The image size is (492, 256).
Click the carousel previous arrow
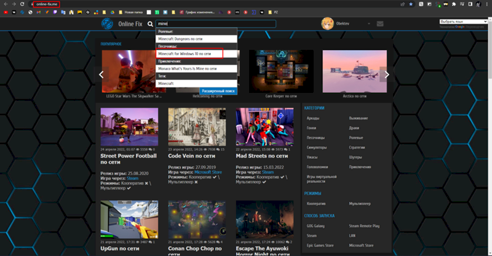101,74
